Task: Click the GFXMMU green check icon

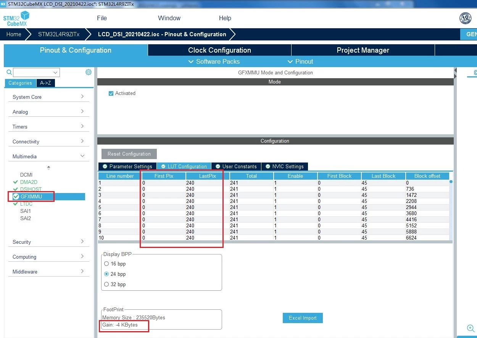Action: pyautogui.click(x=16, y=196)
